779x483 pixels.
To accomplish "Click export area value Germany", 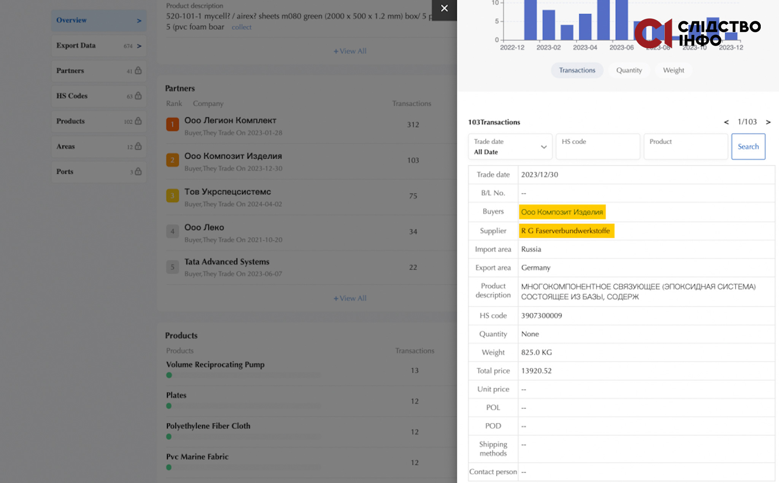I will pyautogui.click(x=536, y=268).
